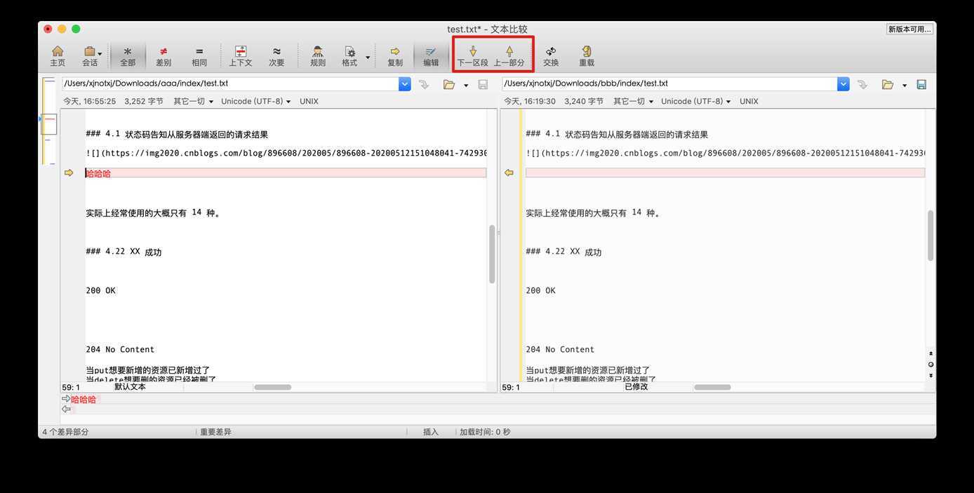Click '实际上经常使用的大概只有 14 种。' in right pane
Image resolution: width=974 pixels, height=493 pixels.
point(593,212)
